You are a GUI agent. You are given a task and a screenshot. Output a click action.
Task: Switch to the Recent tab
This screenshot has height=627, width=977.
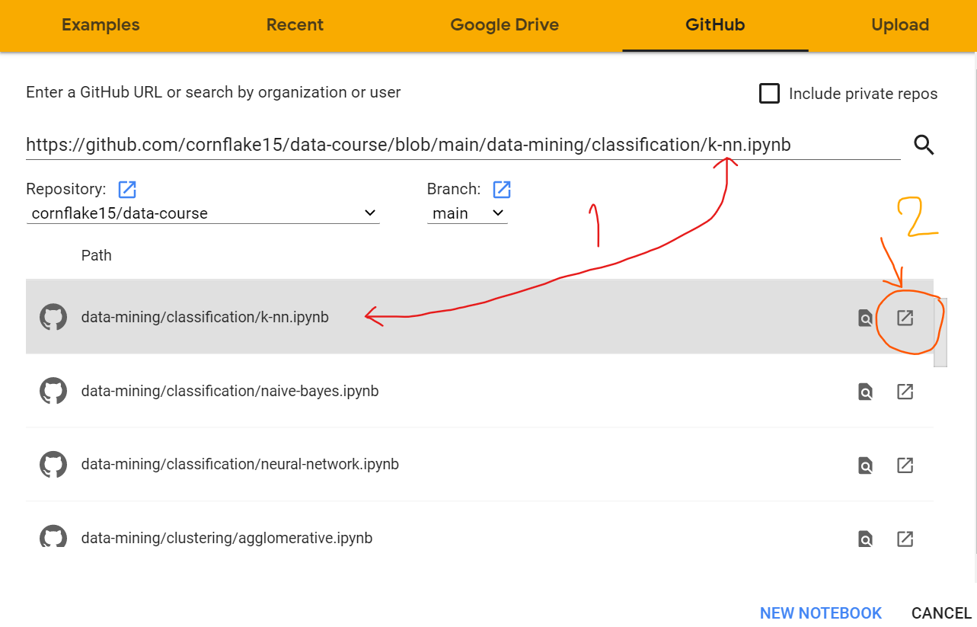(x=295, y=25)
